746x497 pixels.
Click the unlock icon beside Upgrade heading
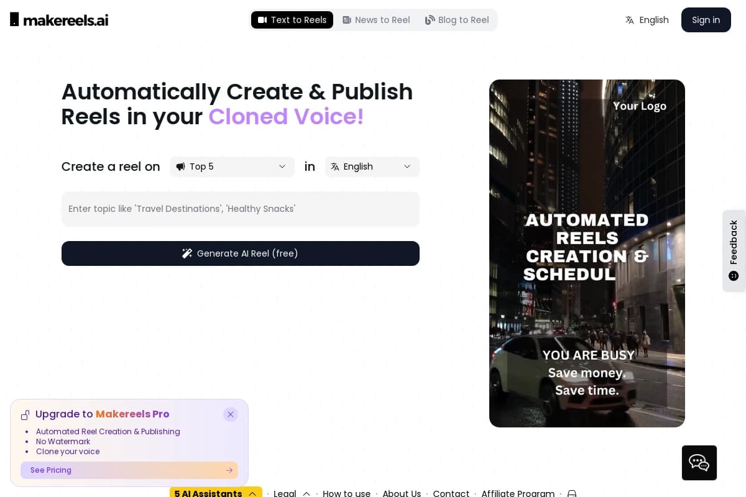point(25,415)
